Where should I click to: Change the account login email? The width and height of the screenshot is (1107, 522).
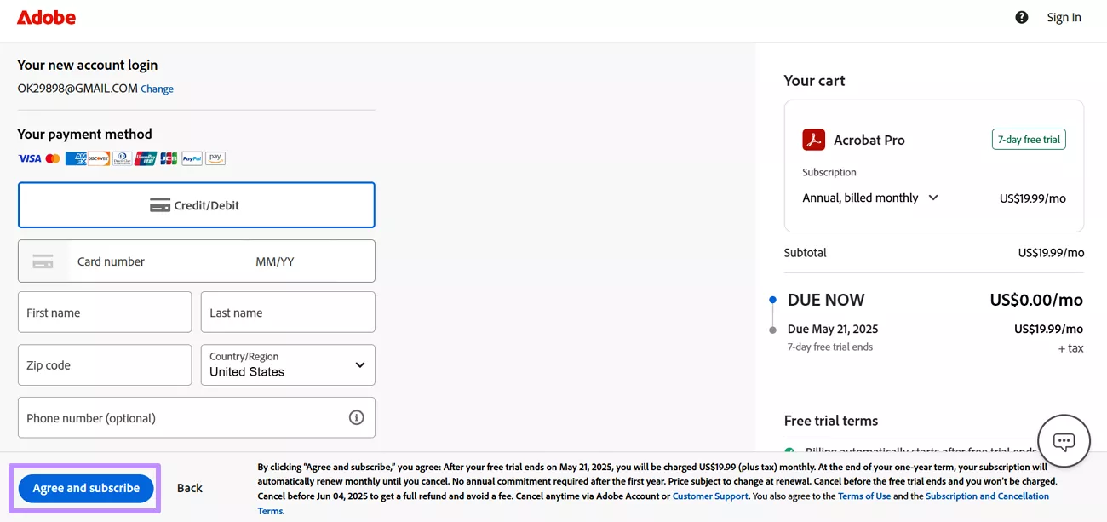pos(157,88)
